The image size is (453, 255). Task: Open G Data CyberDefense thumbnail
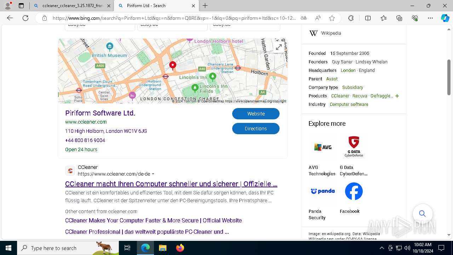[x=354, y=147]
